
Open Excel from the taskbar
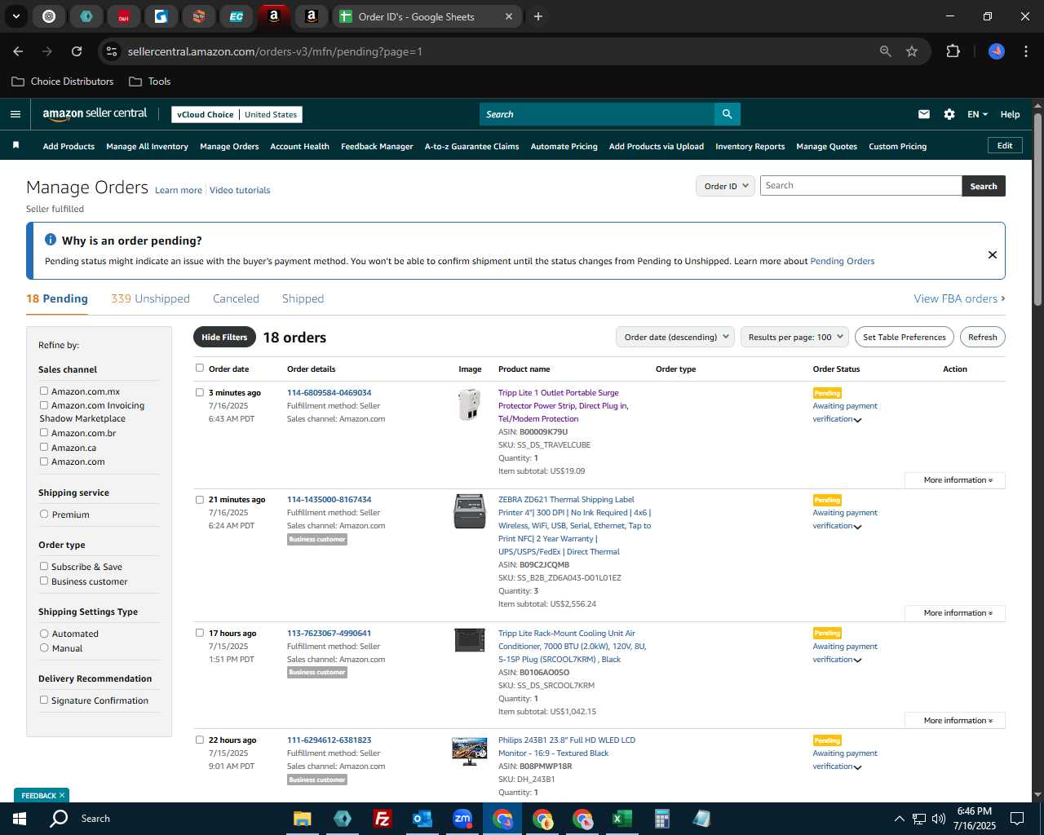tap(622, 819)
